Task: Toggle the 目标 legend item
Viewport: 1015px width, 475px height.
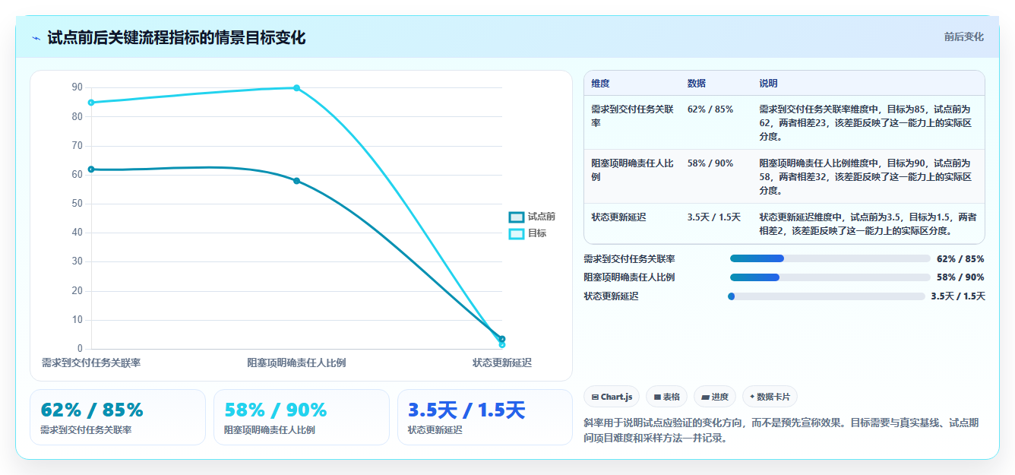Action: click(527, 233)
